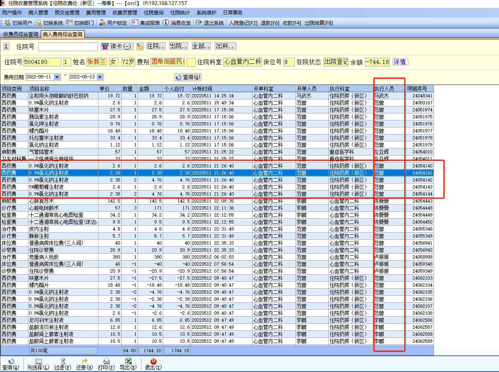Sort by the 执行人员 column header
499x372 pixels.
coord(389,89)
